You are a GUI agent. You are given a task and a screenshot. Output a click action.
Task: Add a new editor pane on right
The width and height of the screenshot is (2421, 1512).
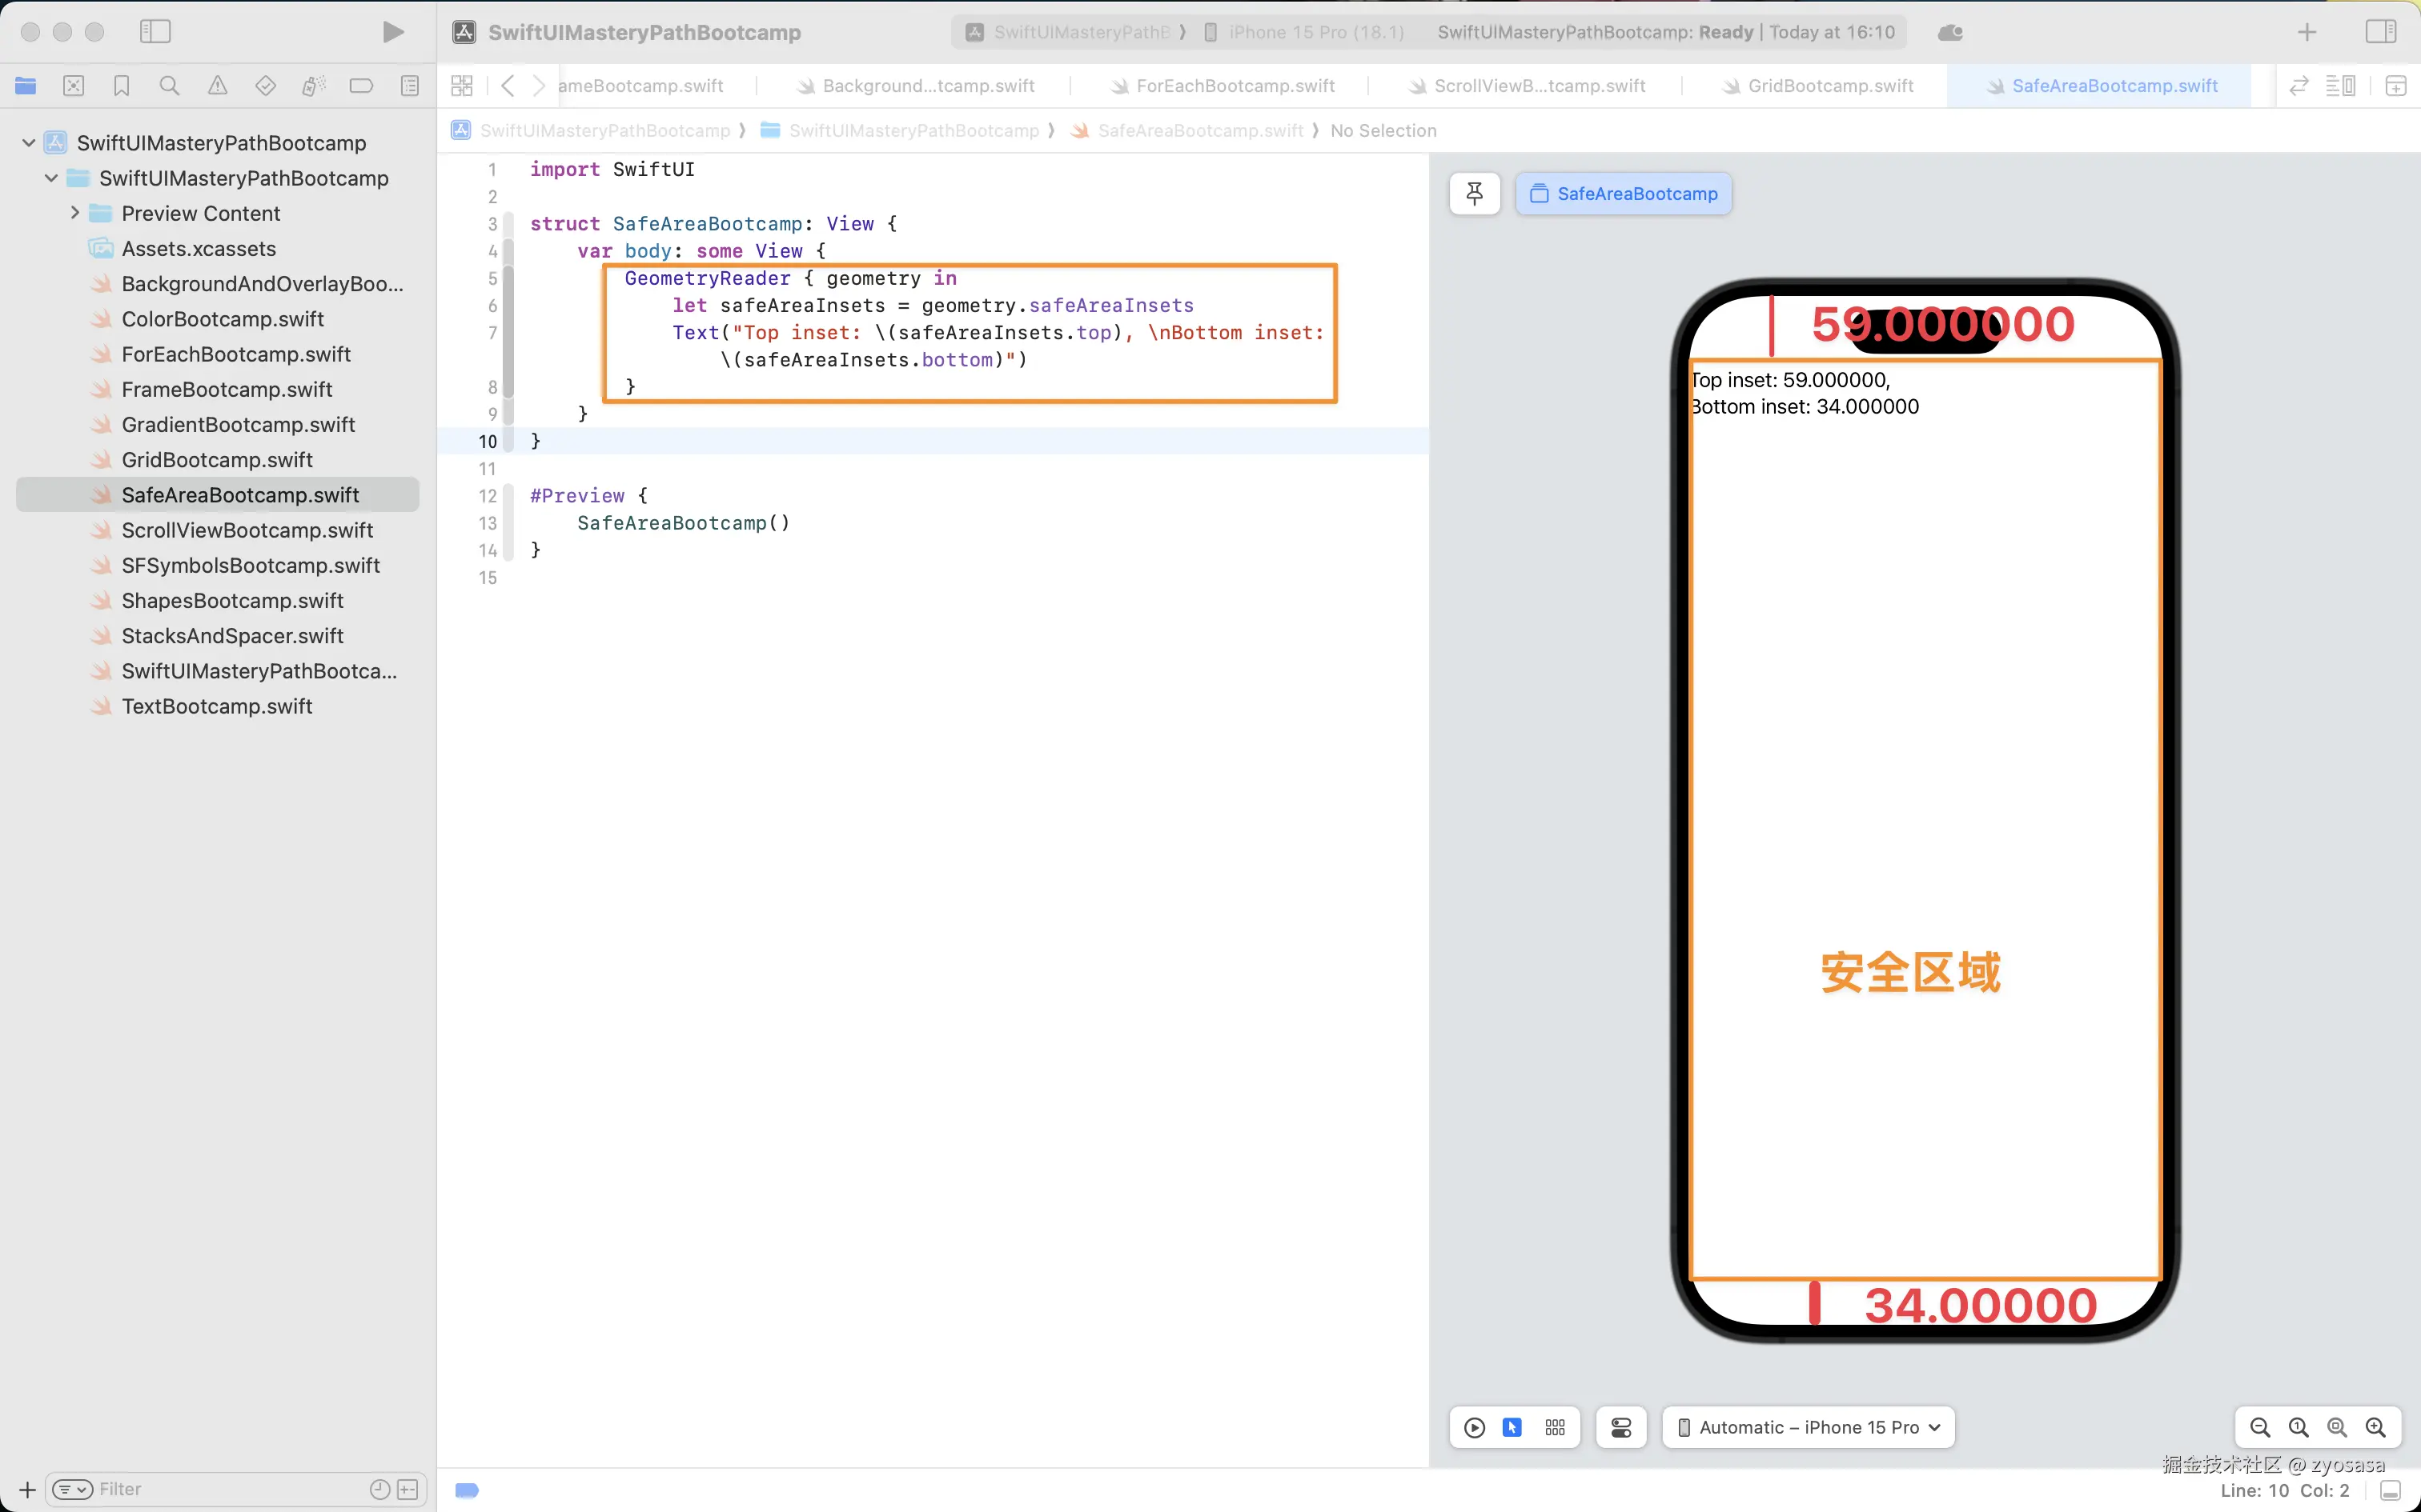(2396, 86)
